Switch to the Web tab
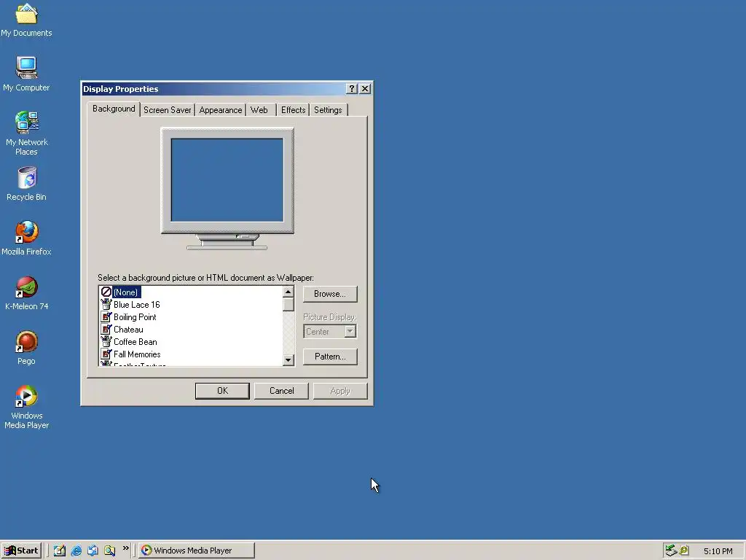The image size is (746, 560). 259,110
